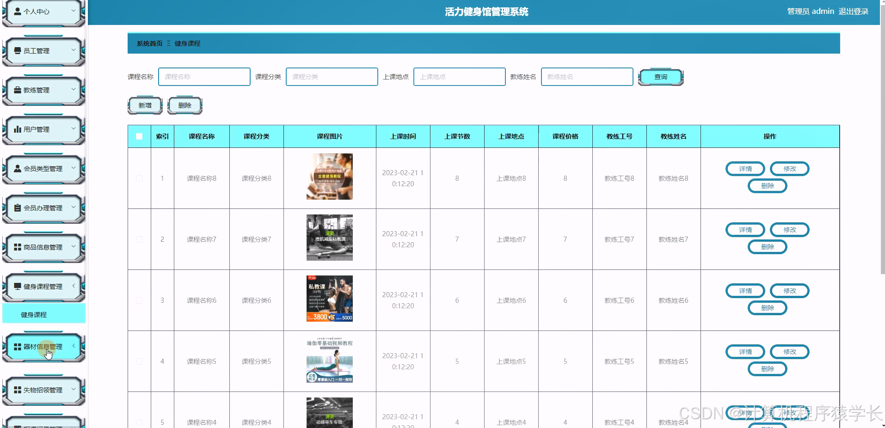Check the box for row 课程名称5
The width and height of the screenshot is (885, 428).
(139, 361)
